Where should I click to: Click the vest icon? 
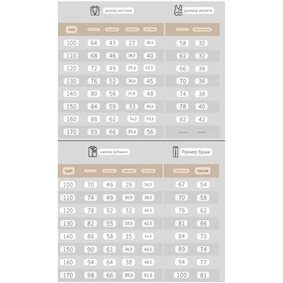point(178,11)
